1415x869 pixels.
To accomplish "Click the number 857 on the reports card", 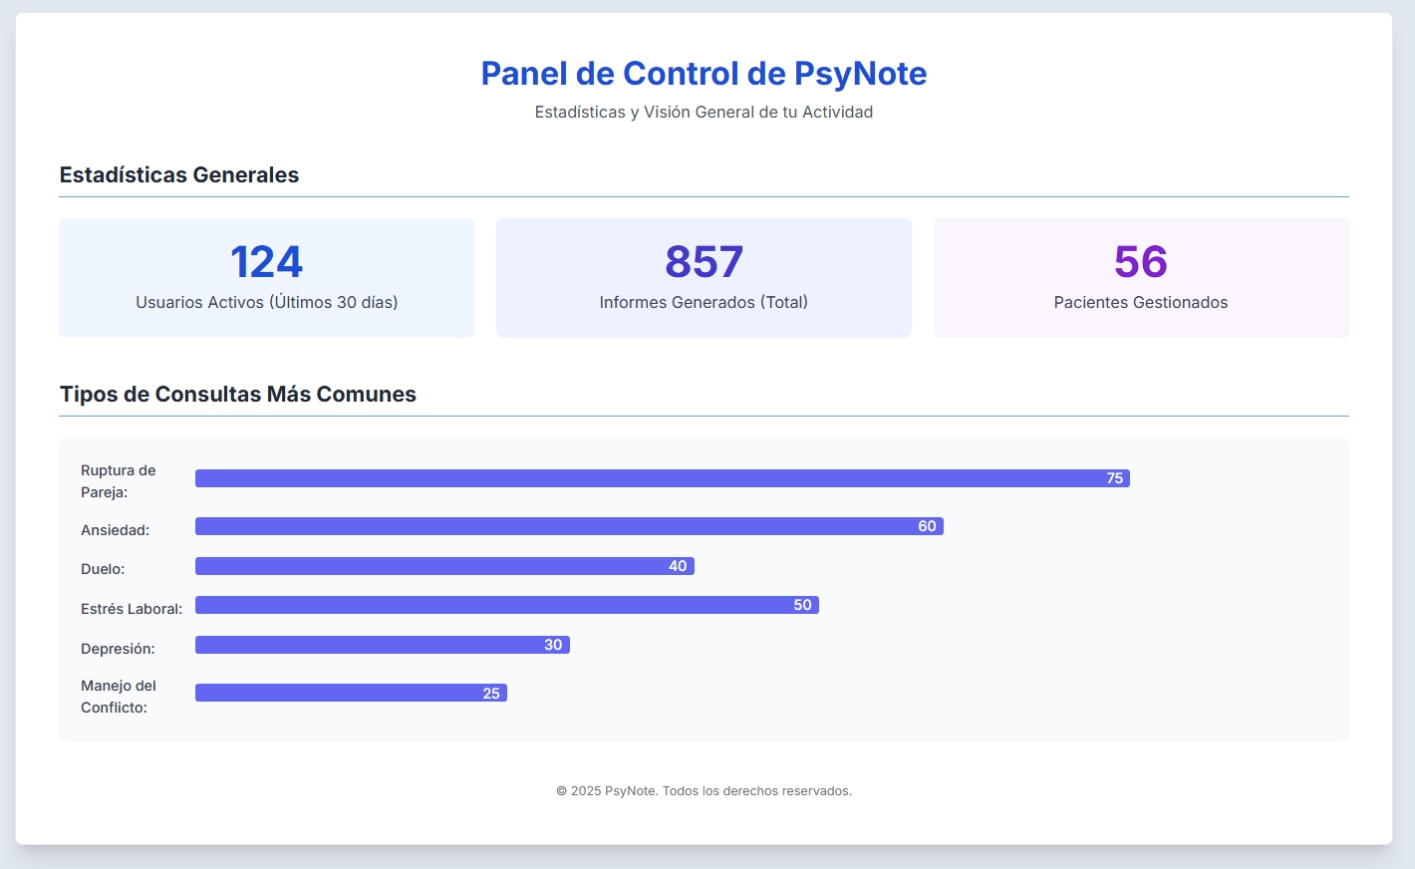I will click(x=704, y=261).
